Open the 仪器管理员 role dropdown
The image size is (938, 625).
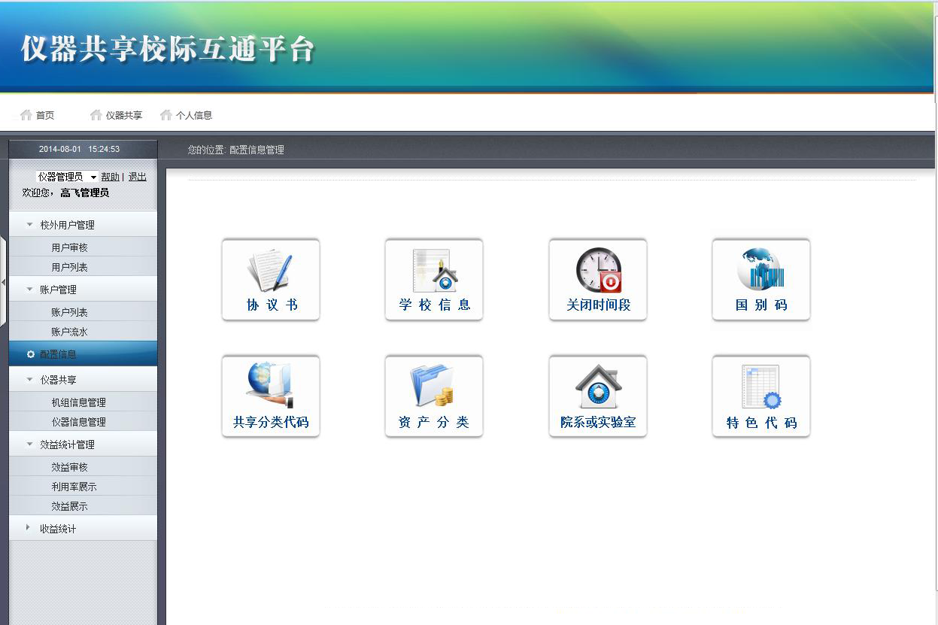click(x=67, y=177)
